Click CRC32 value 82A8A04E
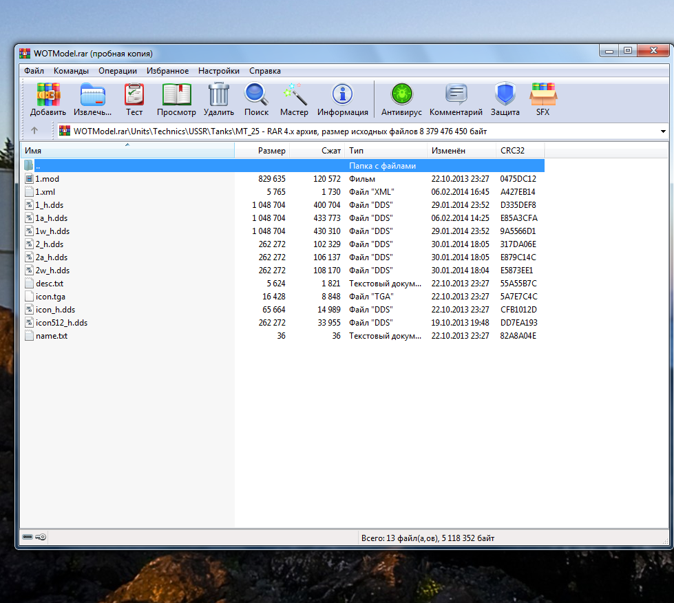This screenshot has height=603, width=674. [518, 336]
